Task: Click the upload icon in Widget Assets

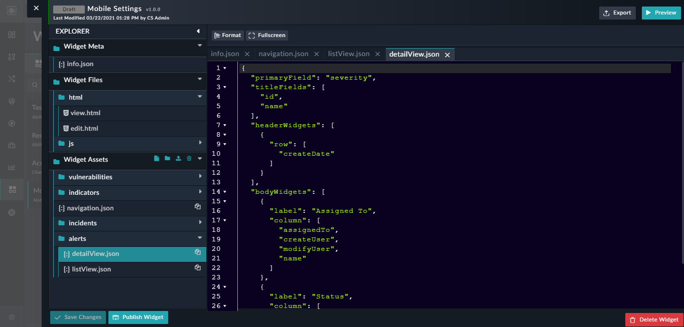Action: [x=178, y=159]
